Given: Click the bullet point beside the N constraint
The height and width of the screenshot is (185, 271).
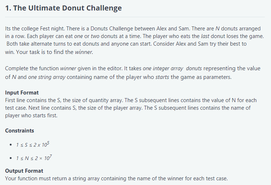Looking at the screenshot, I should [11, 158].
